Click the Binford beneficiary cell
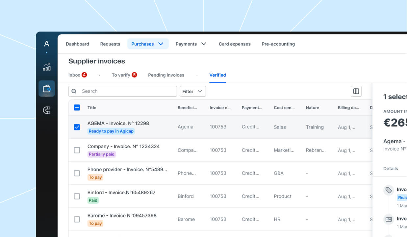Image resolution: width=407 pixels, height=237 pixels. pyautogui.click(x=186, y=196)
